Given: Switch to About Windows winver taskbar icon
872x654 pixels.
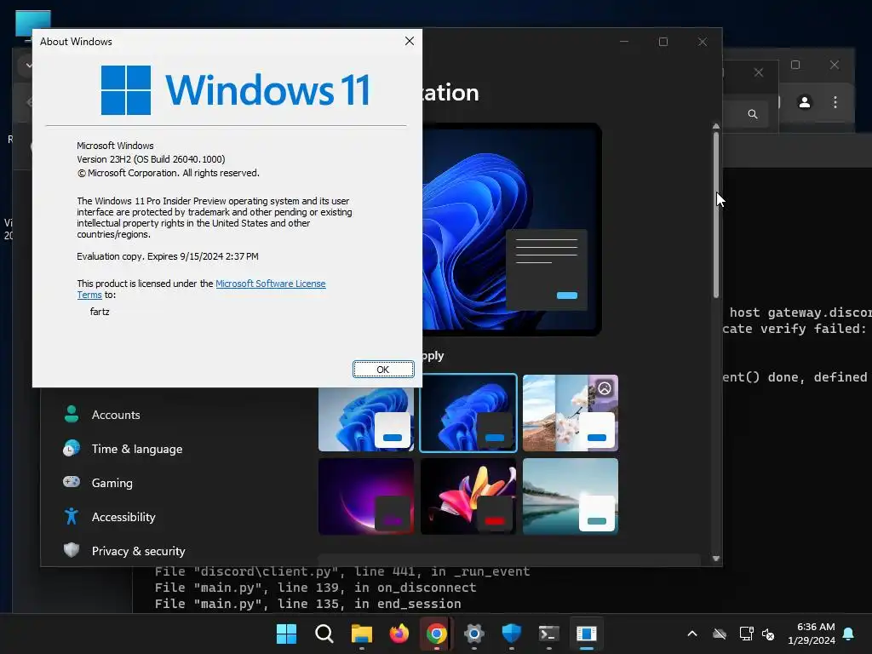Looking at the screenshot, I should [586, 634].
